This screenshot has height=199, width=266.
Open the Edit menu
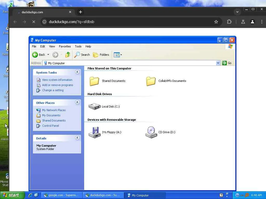[43, 46]
